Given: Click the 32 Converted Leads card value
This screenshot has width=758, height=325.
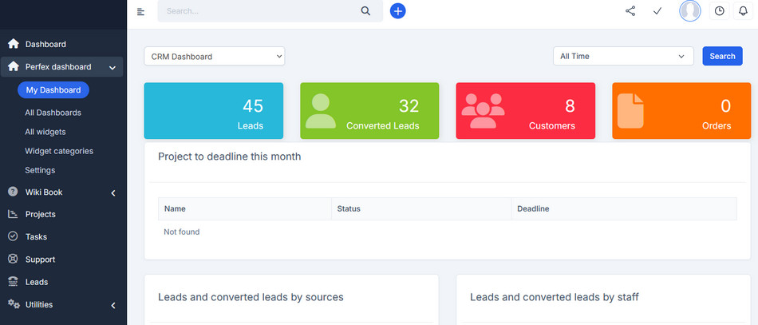Looking at the screenshot, I should tap(409, 106).
